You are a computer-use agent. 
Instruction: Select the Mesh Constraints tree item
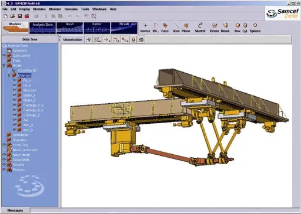tap(25, 150)
